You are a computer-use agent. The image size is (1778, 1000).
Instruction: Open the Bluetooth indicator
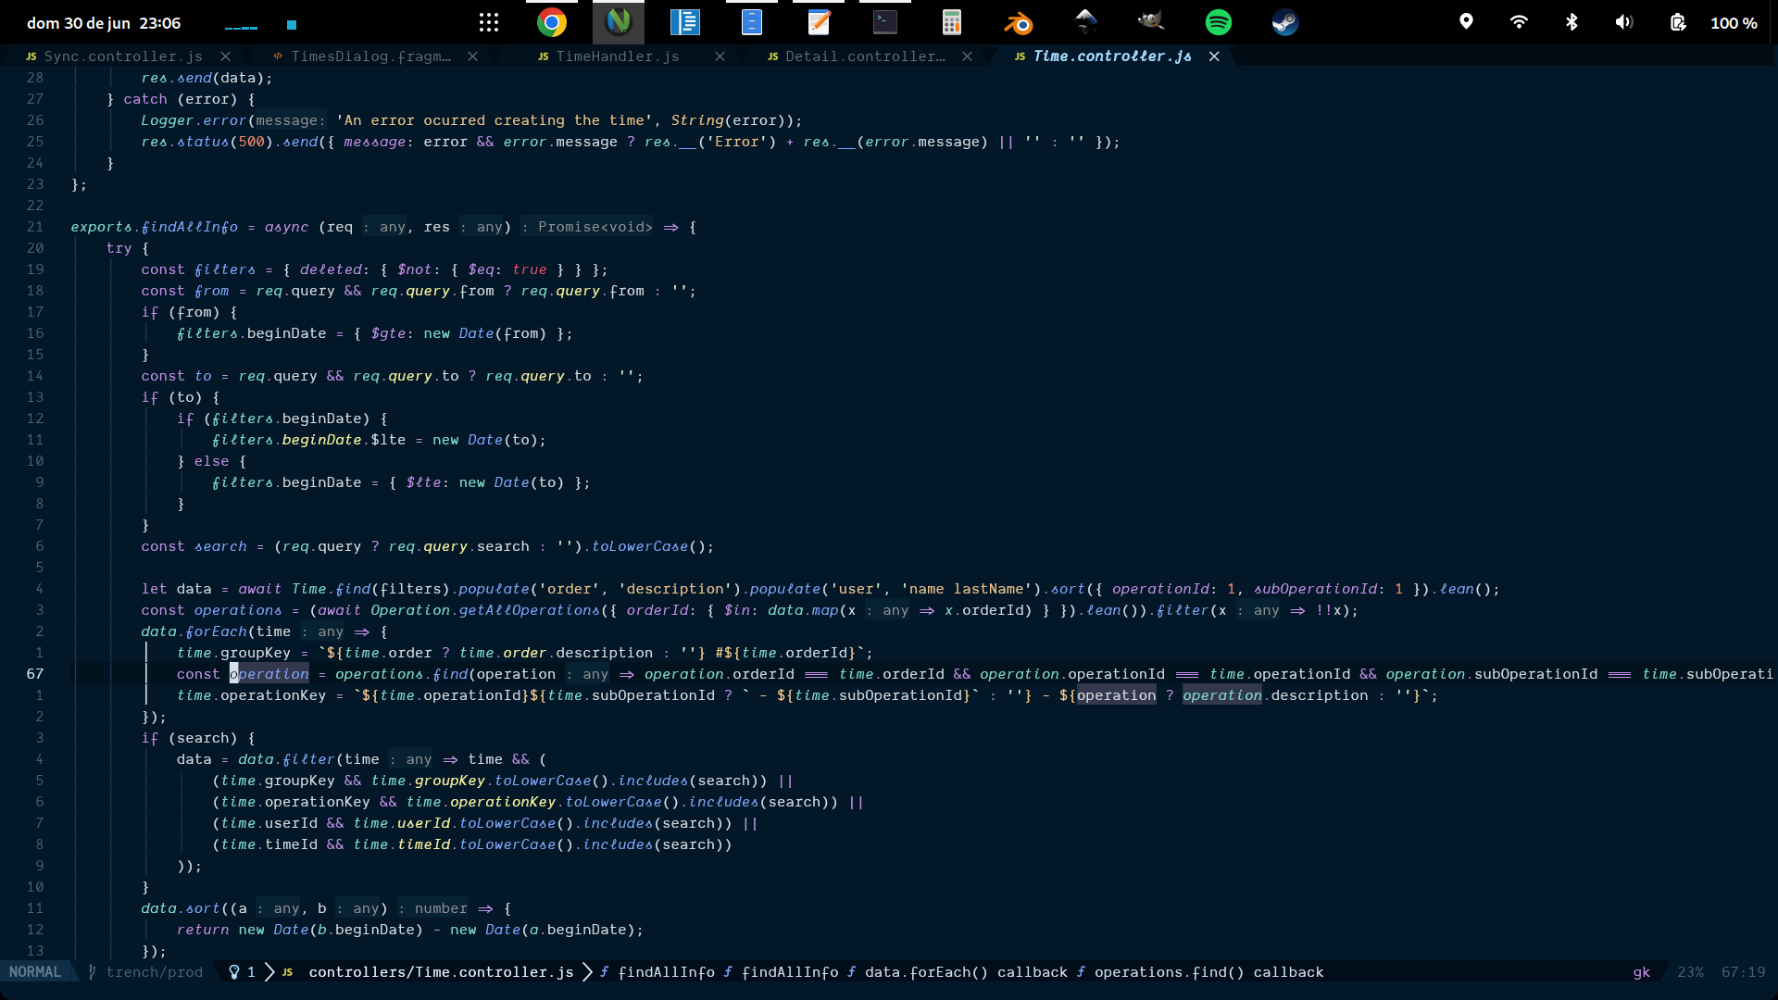(x=1571, y=22)
